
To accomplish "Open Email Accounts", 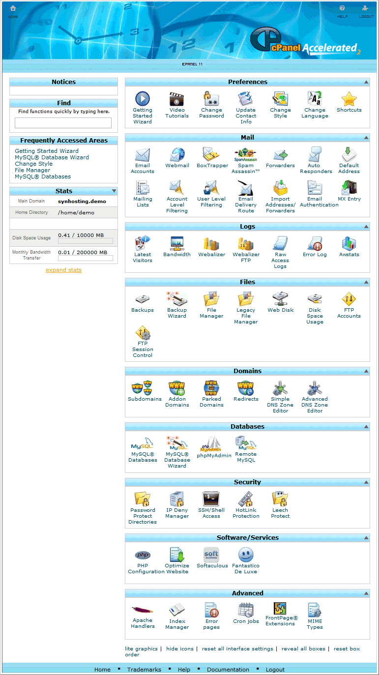I will point(143,154).
